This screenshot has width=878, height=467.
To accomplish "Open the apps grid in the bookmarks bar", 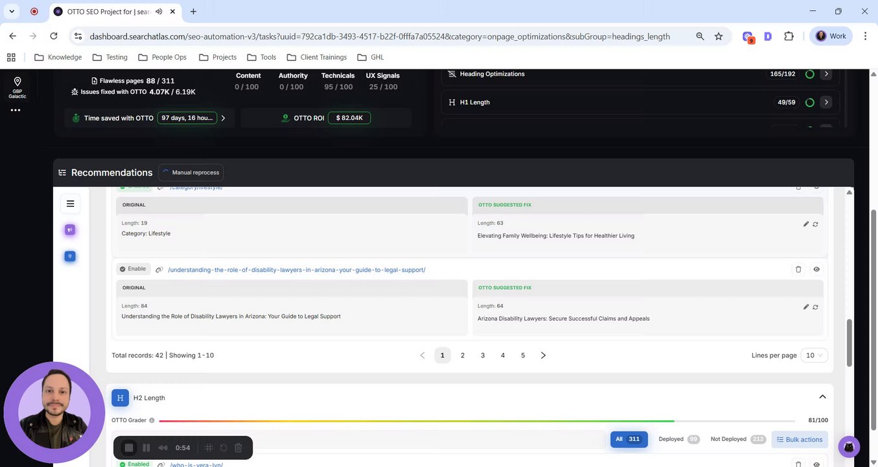I will click(11, 57).
